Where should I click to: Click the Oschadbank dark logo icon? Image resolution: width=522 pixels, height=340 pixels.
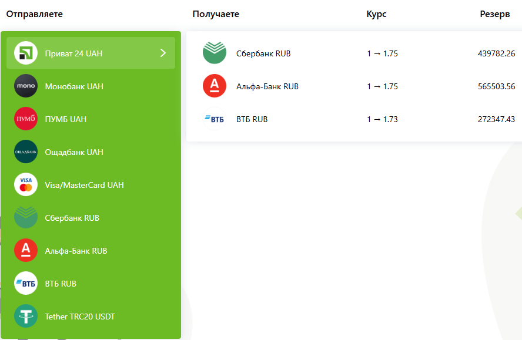[26, 152]
